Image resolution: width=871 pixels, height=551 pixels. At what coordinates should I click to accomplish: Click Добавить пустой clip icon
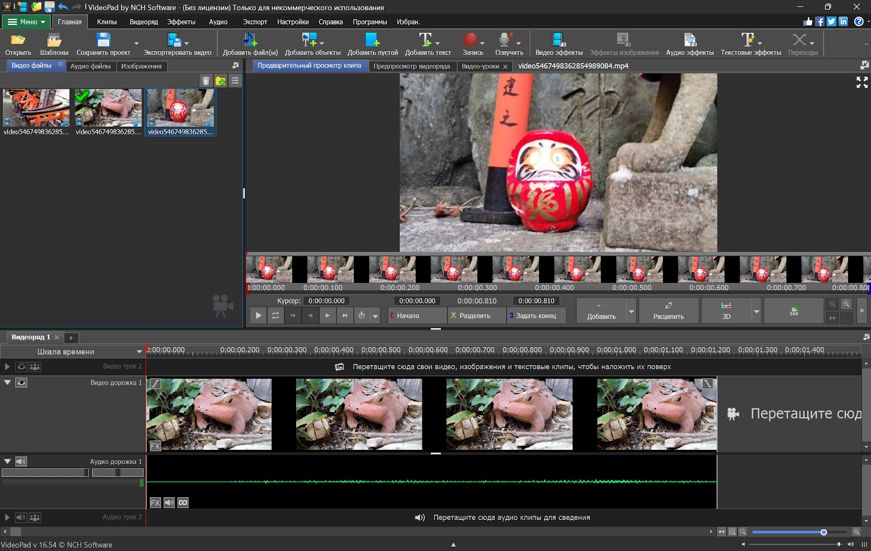pos(372,44)
